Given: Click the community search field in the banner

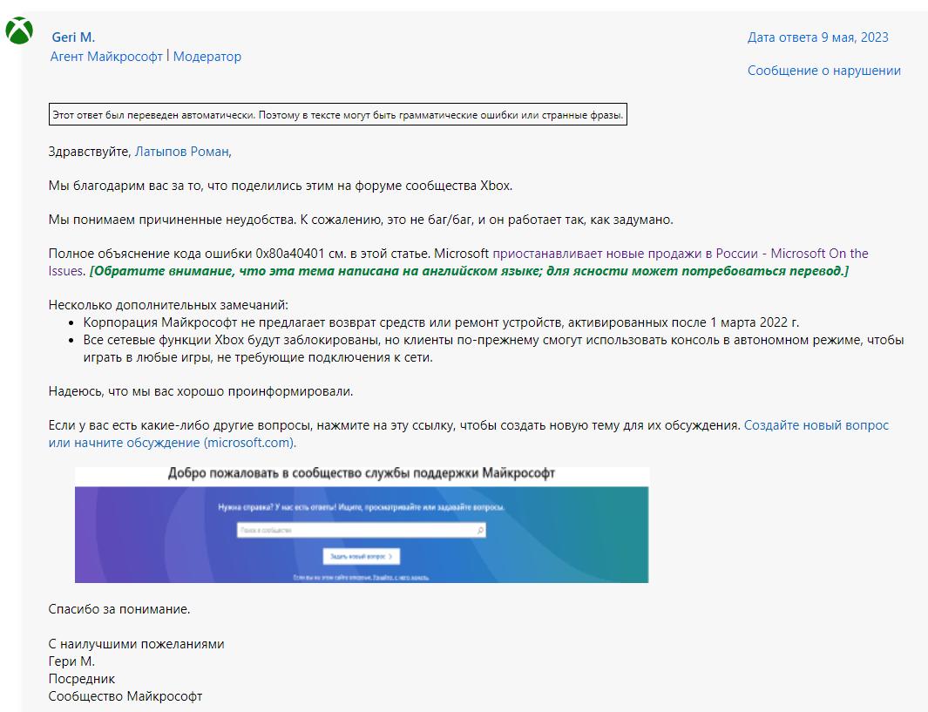Looking at the screenshot, I should 356,530.
